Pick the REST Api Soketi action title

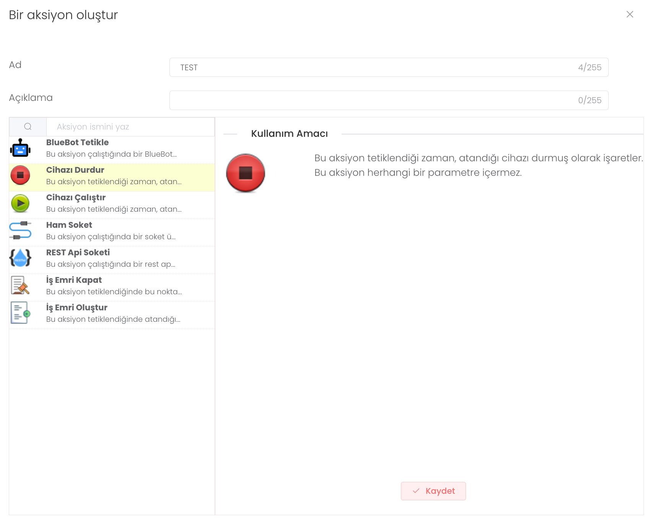click(78, 253)
